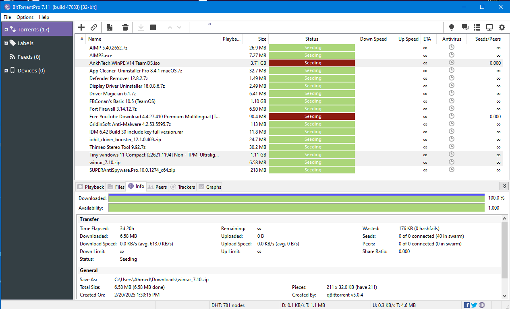Open the File menu
The width and height of the screenshot is (510, 309).
(7, 17)
